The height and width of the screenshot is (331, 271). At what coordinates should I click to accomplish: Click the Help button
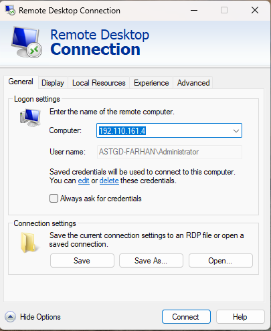240,316
